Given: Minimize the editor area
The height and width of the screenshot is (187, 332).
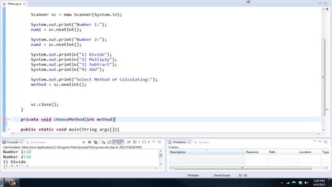Looking at the screenshot, I should pos(320,3).
